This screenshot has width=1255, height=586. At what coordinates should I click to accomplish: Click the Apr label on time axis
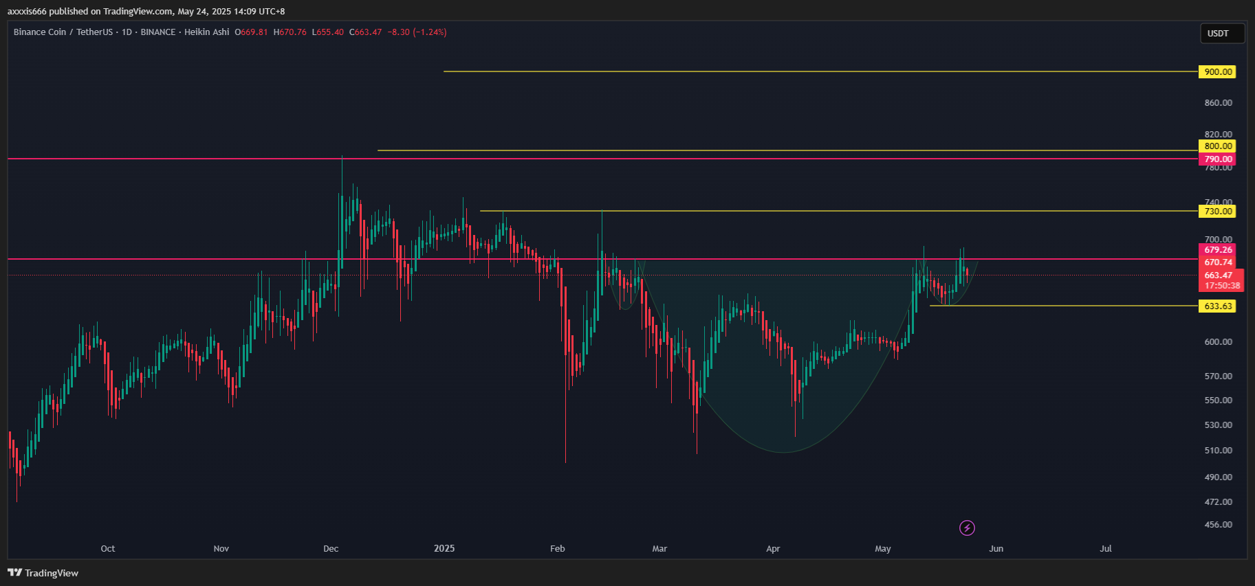[773, 548]
